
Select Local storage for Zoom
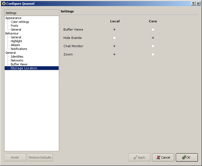pyautogui.click(x=114, y=54)
